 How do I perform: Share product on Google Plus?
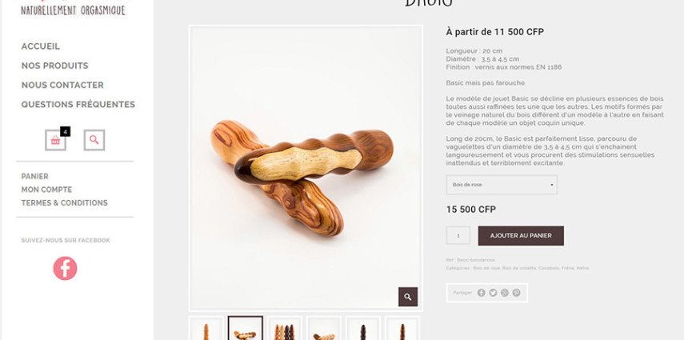point(505,293)
